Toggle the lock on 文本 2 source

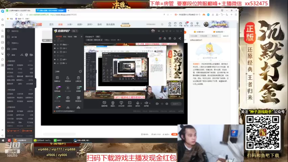point(58,48)
